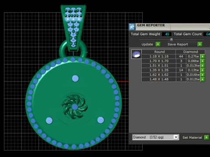210x157 pixels.
Task: Click the 0.013tw weight cell
Action: pyautogui.click(x=193, y=65)
